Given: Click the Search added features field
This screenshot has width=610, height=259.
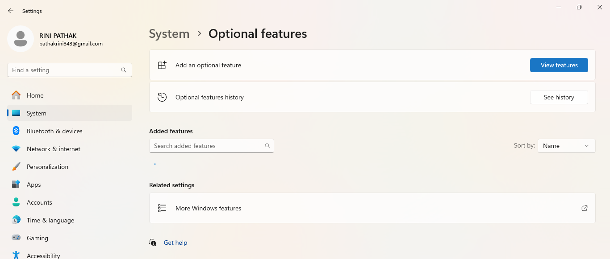Looking at the screenshot, I should pos(206,146).
